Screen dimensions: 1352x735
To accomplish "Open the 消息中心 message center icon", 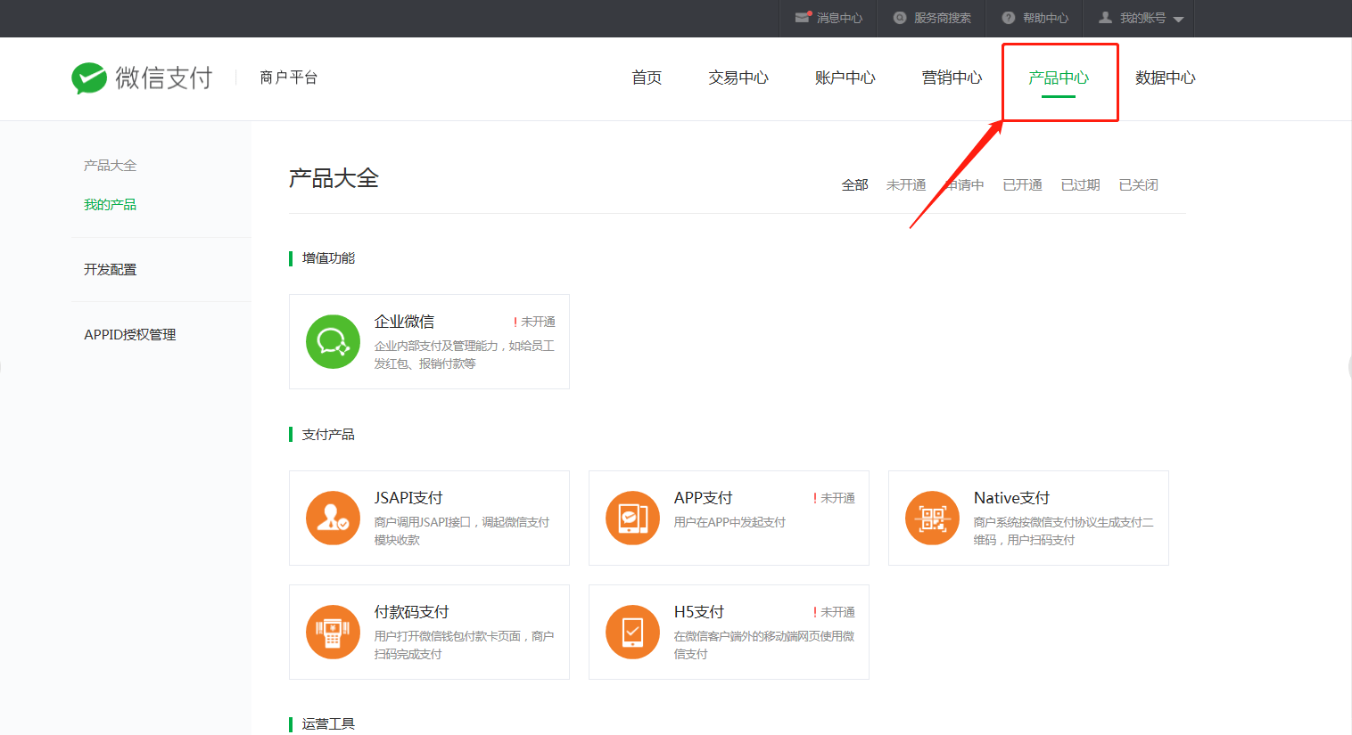I will click(x=827, y=18).
